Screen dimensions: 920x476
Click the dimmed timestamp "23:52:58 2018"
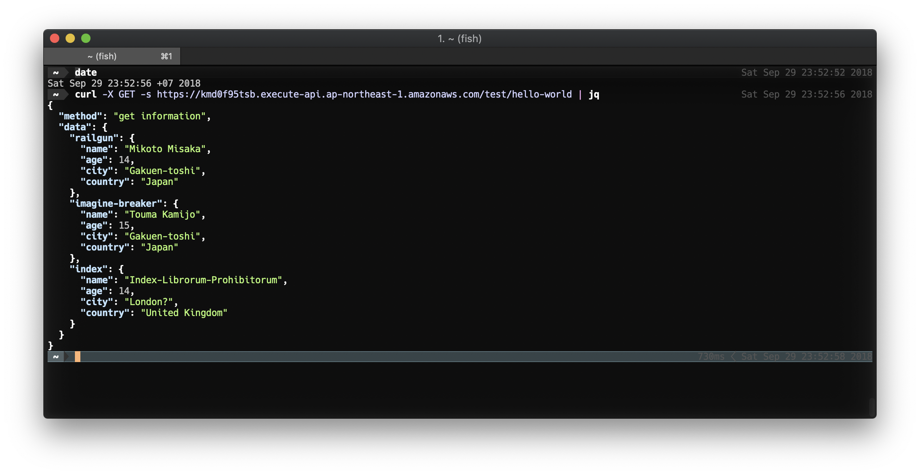[x=837, y=357]
